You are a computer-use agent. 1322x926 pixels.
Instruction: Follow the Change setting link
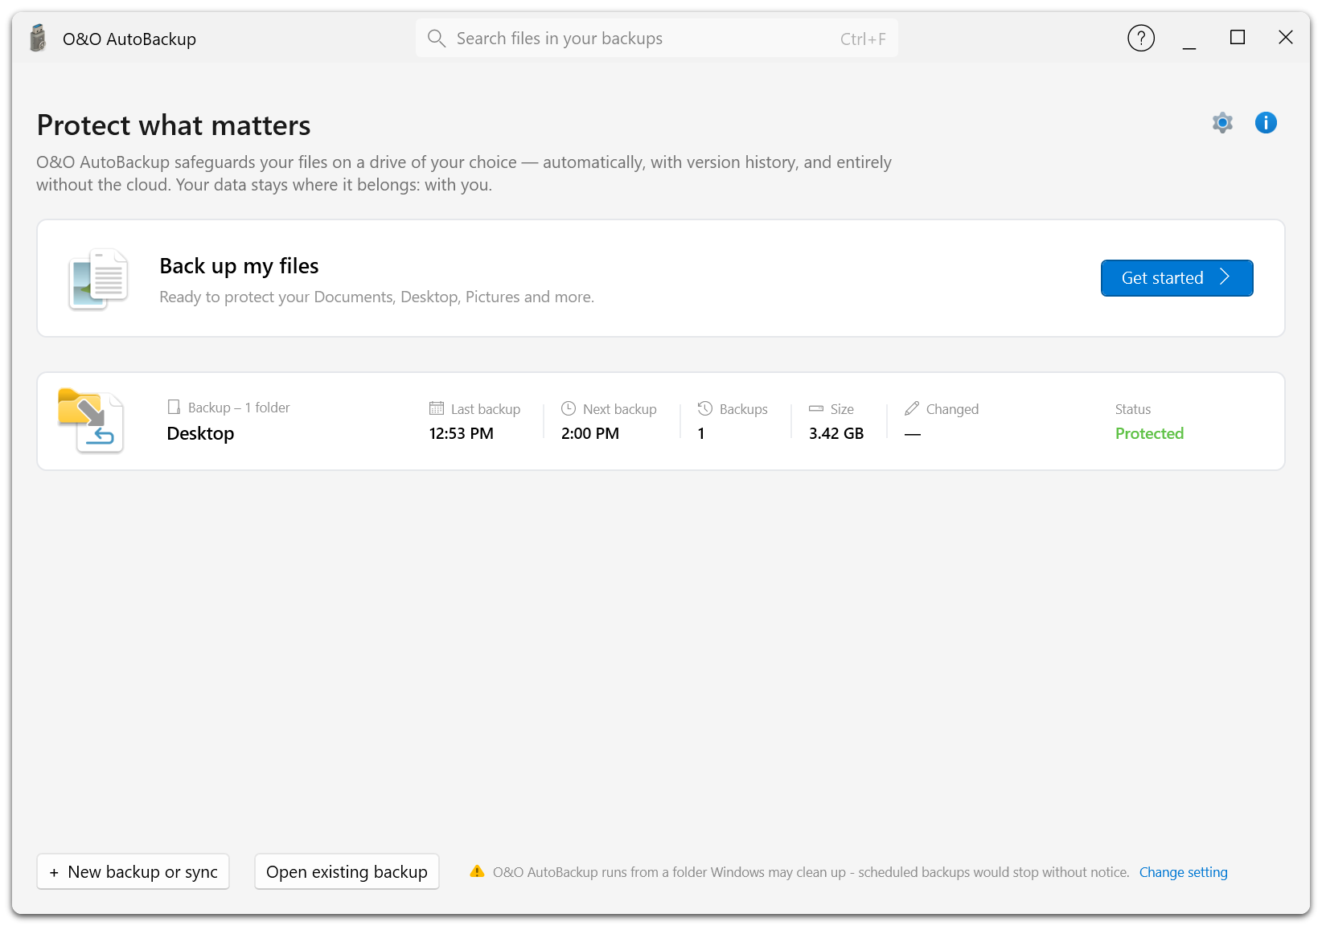[1184, 872]
